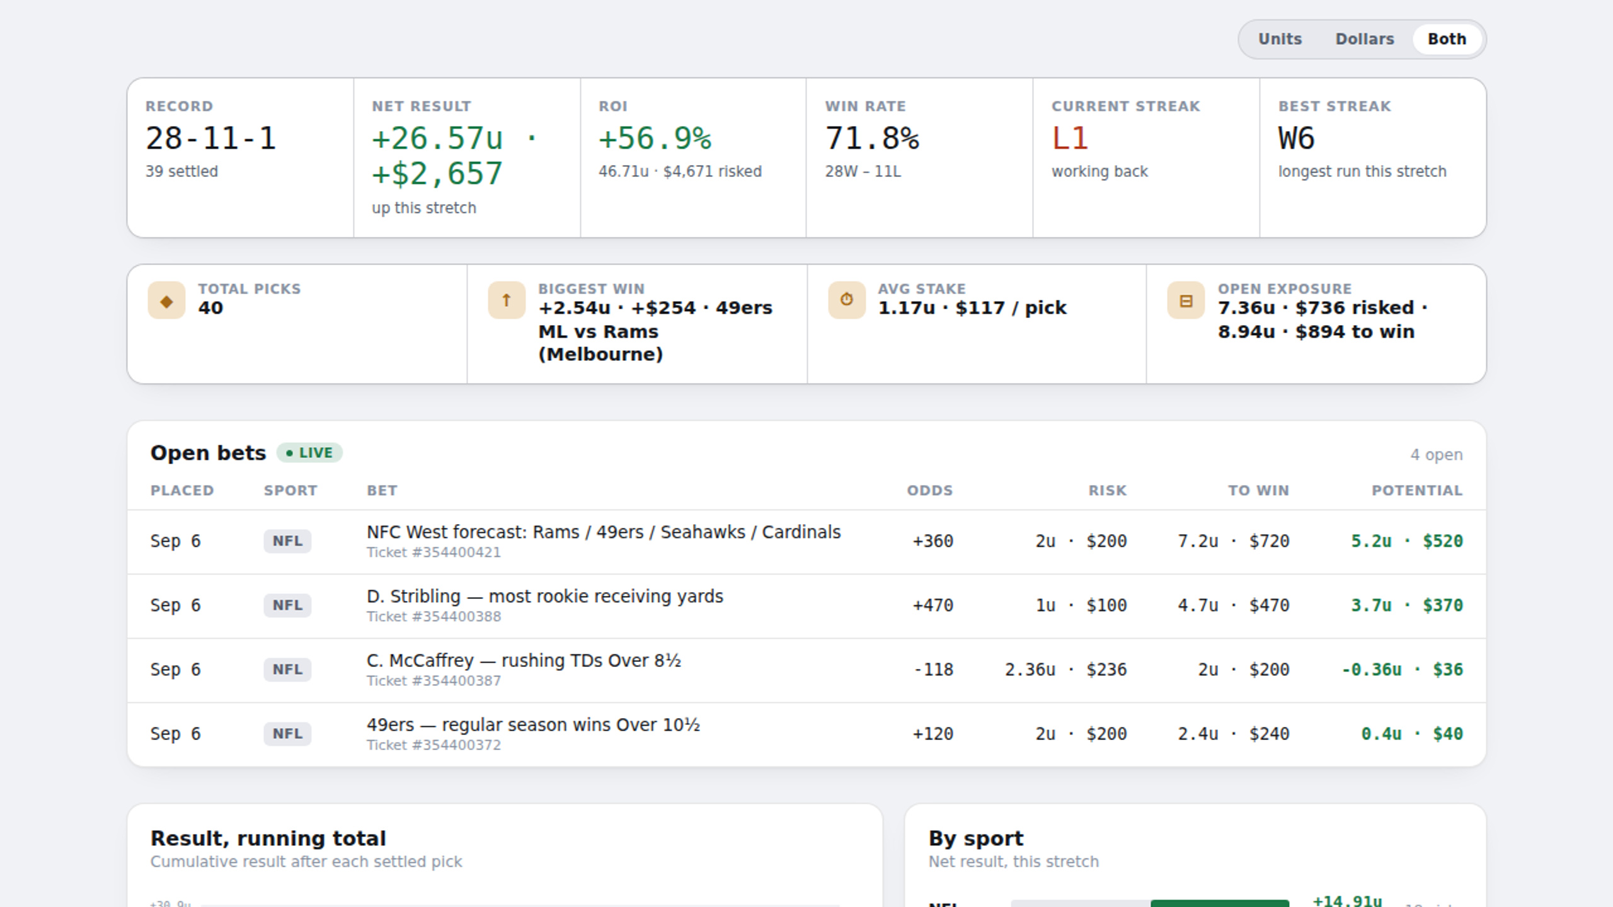Image resolution: width=1613 pixels, height=907 pixels.
Task: Click the Result, running total heading
Action: [268, 838]
